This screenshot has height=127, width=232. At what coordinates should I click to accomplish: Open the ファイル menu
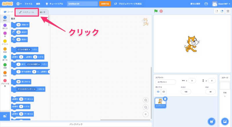(x=28, y=4)
